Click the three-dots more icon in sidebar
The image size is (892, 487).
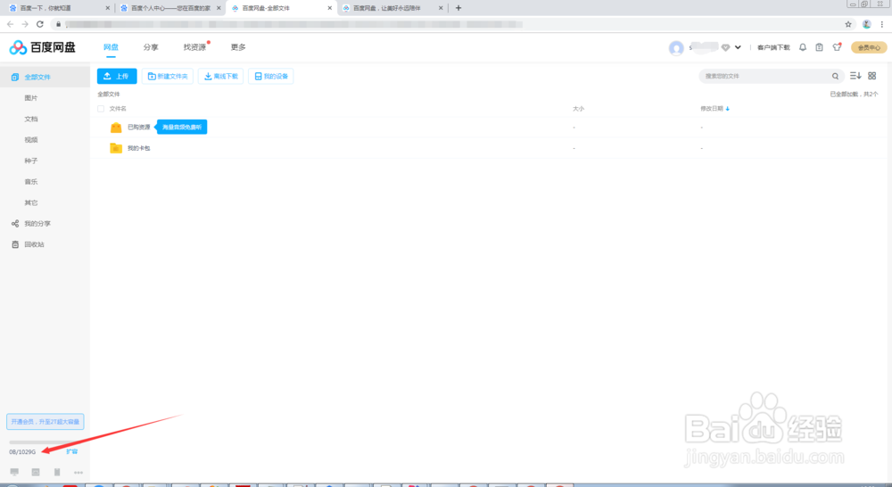pos(78,472)
